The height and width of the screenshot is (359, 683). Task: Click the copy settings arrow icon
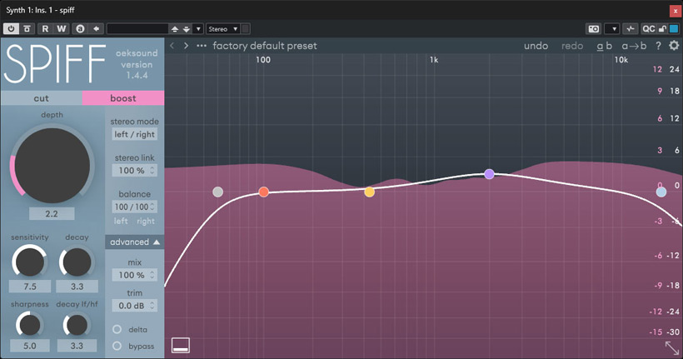point(97,29)
